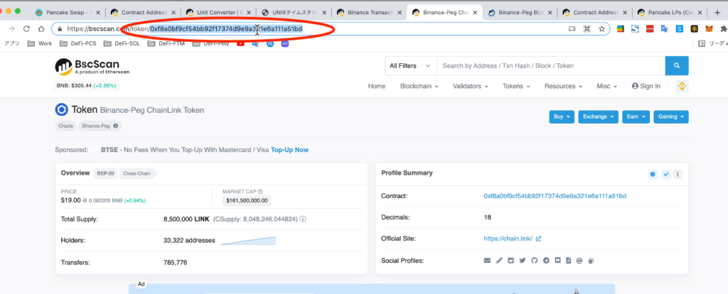
Task: Expand the Resources menu
Action: 563,86
